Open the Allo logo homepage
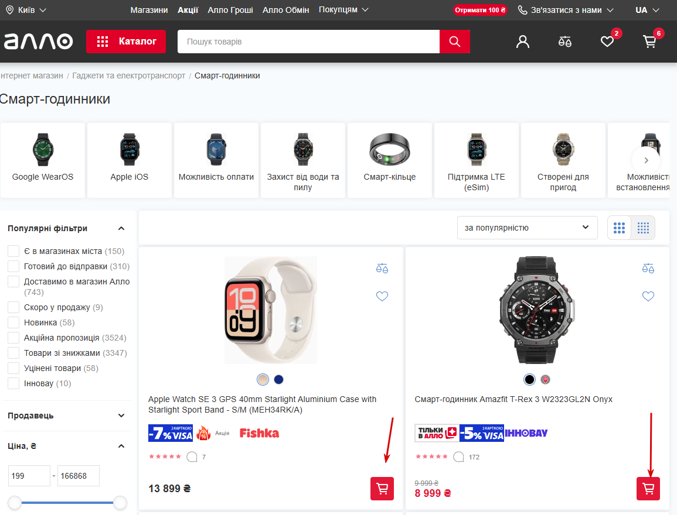The height and width of the screenshot is (515, 677). coord(39,42)
